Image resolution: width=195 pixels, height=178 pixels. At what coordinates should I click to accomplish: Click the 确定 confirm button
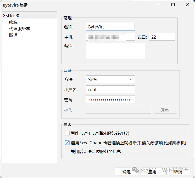tap(126, 171)
